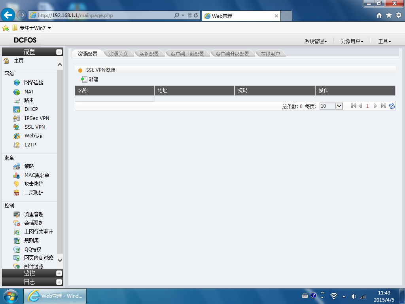Image resolution: width=405 pixels, height=304 pixels.
Task: Click the 新建 add-resource icon
Action: tap(84, 79)
